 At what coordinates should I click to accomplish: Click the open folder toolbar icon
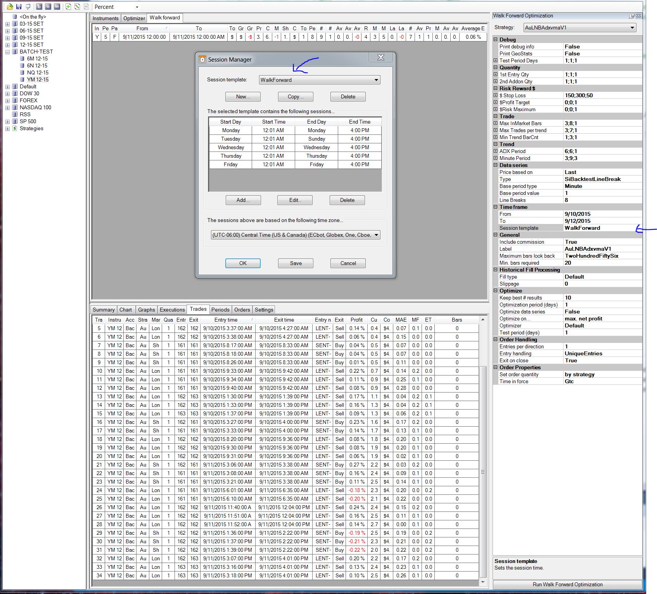(x=10, y=7)
